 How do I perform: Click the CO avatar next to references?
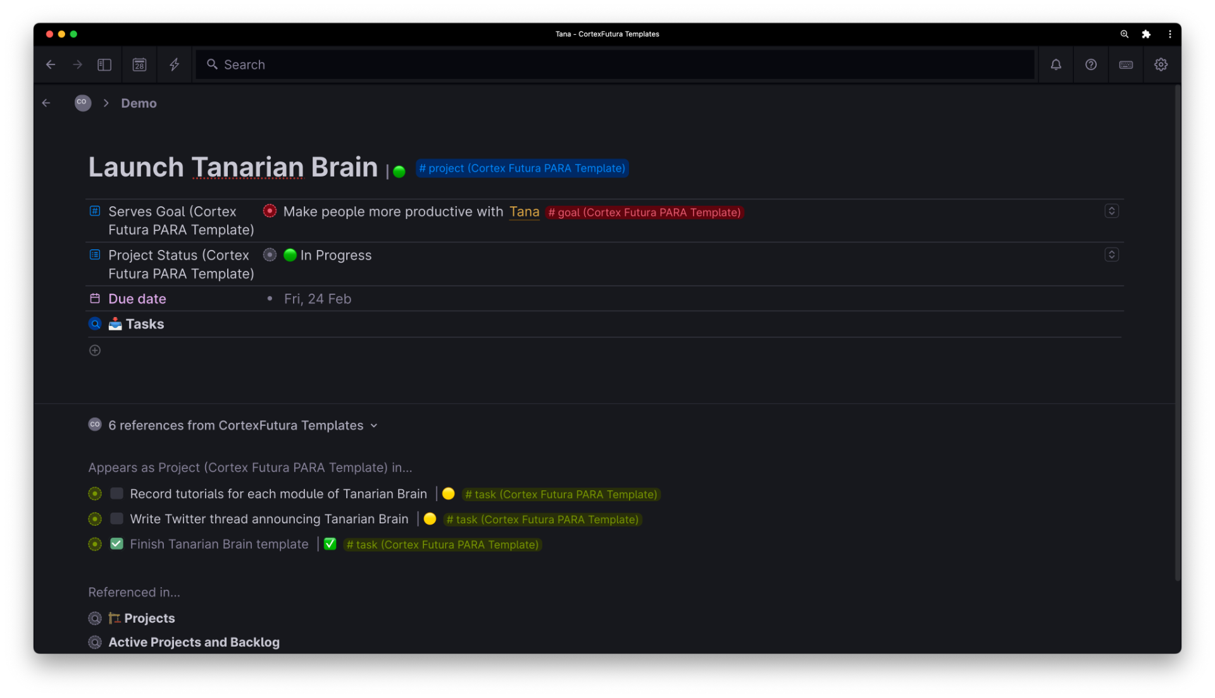coord(95,425)
